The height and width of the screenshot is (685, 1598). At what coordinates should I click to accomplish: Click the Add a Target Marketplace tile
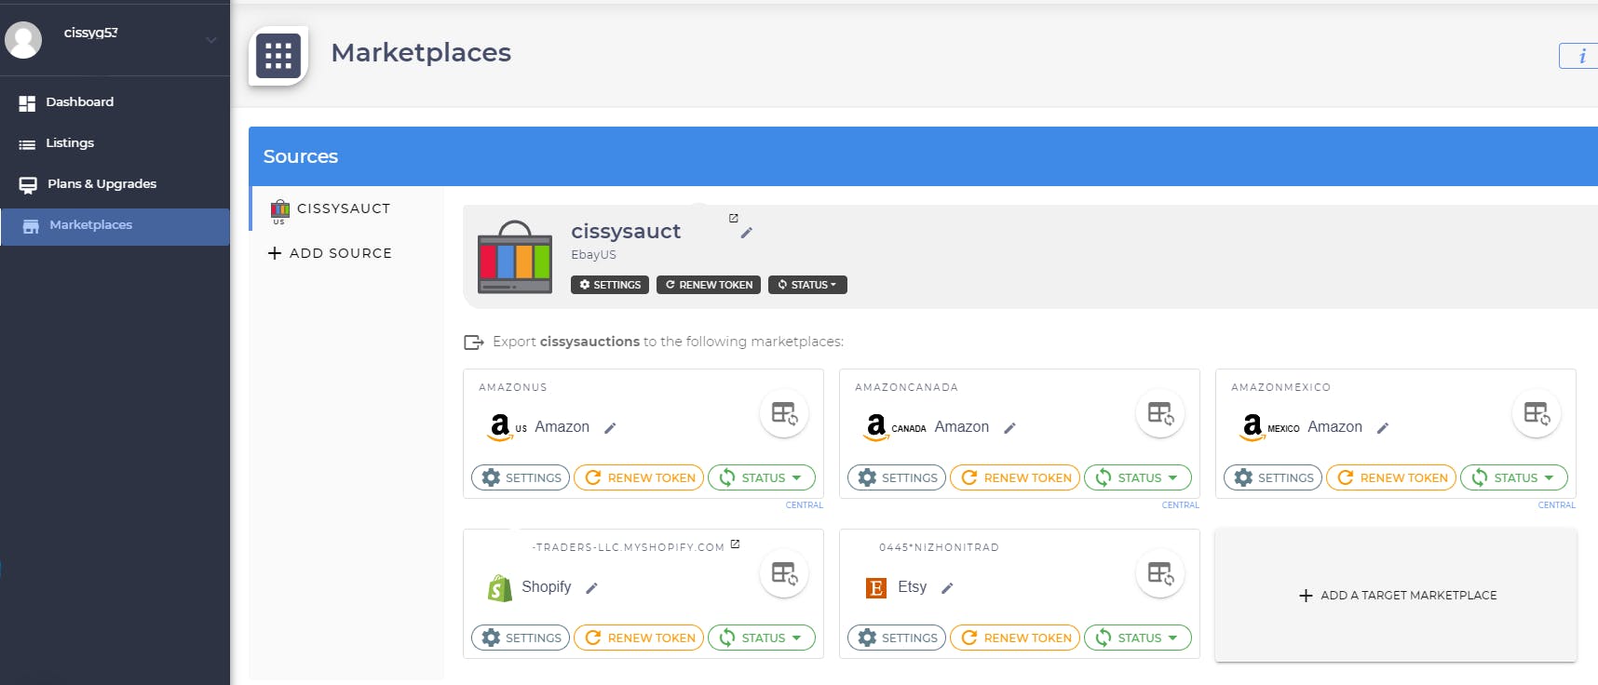(1396, 596)
